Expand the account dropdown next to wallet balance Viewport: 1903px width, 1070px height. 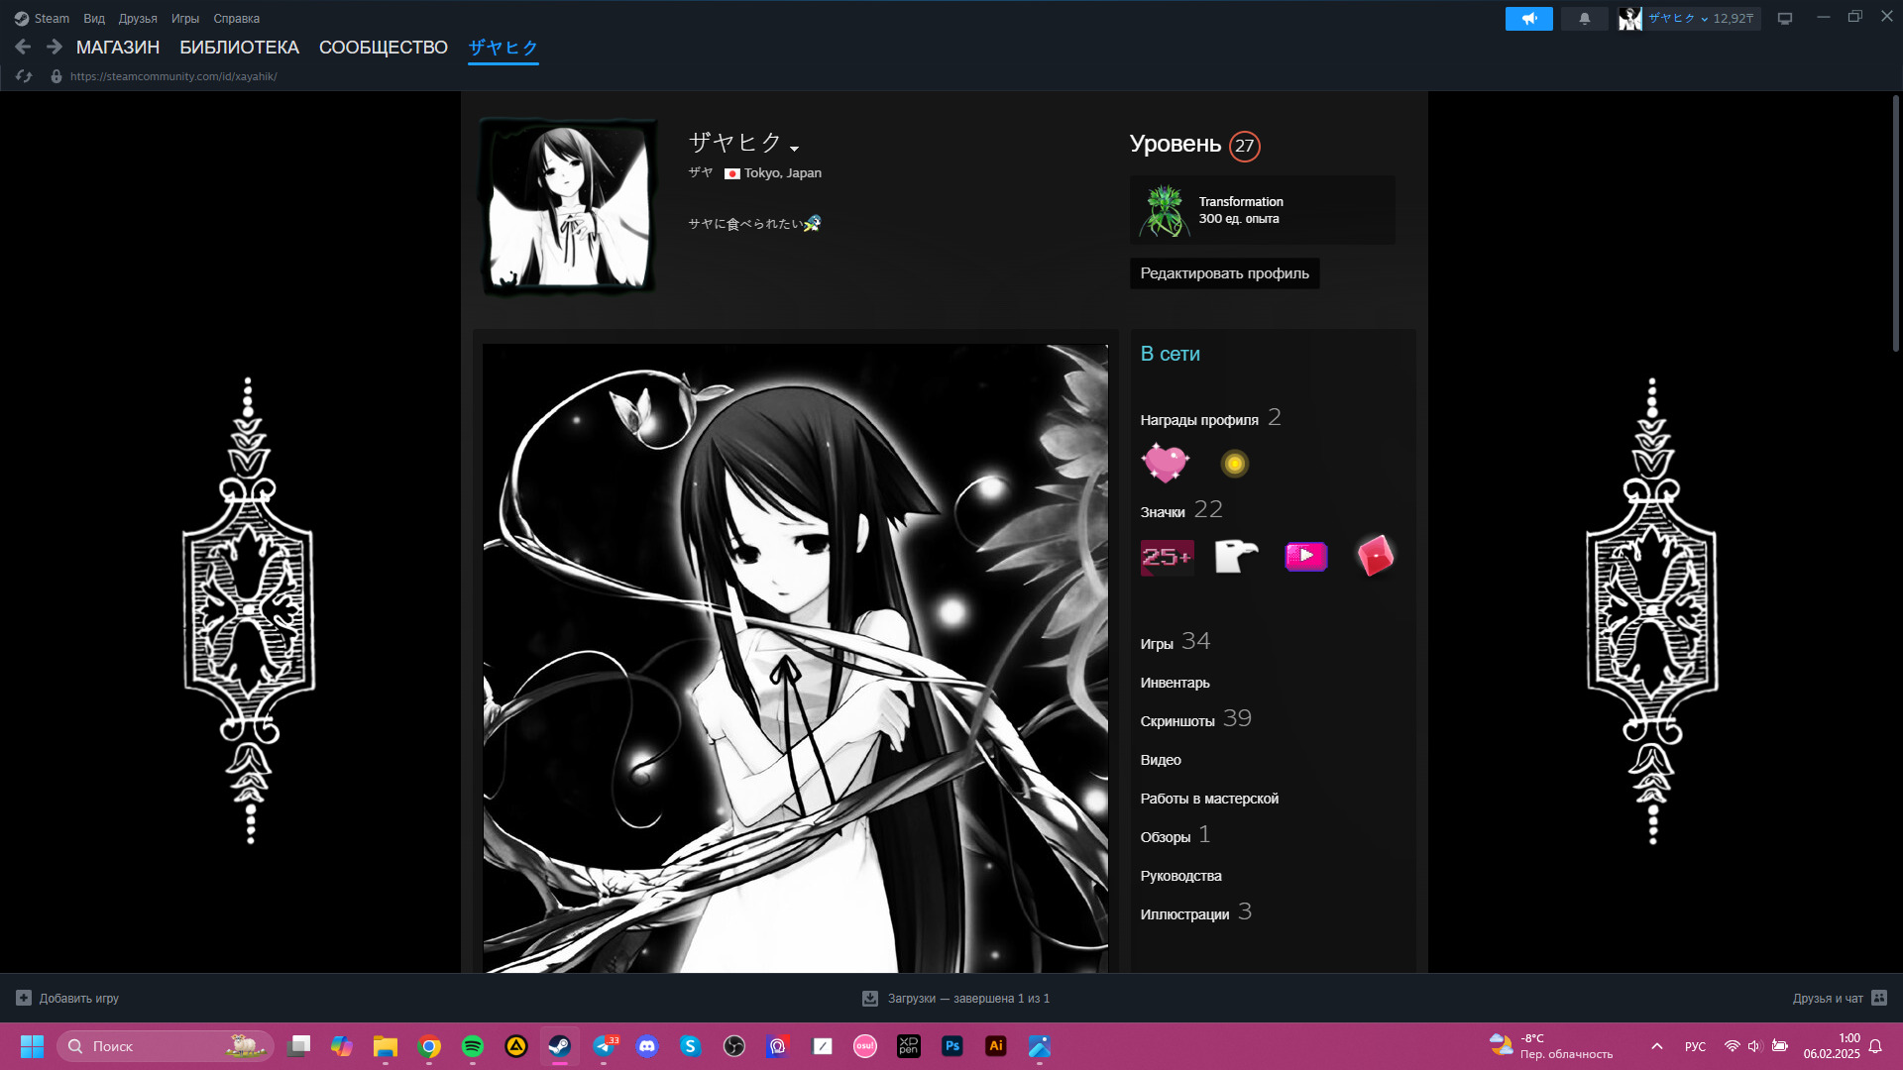click(x=1705, y=19)
